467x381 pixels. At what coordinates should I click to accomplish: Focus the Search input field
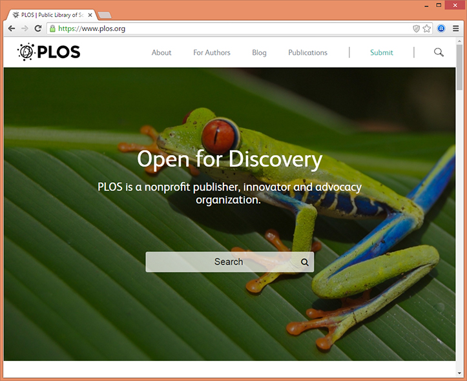click(230, 262)
